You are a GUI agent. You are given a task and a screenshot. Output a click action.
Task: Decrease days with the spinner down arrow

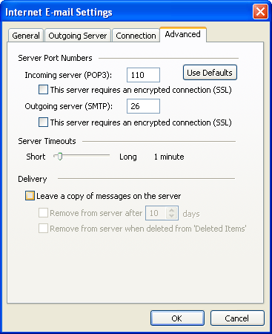172,216
